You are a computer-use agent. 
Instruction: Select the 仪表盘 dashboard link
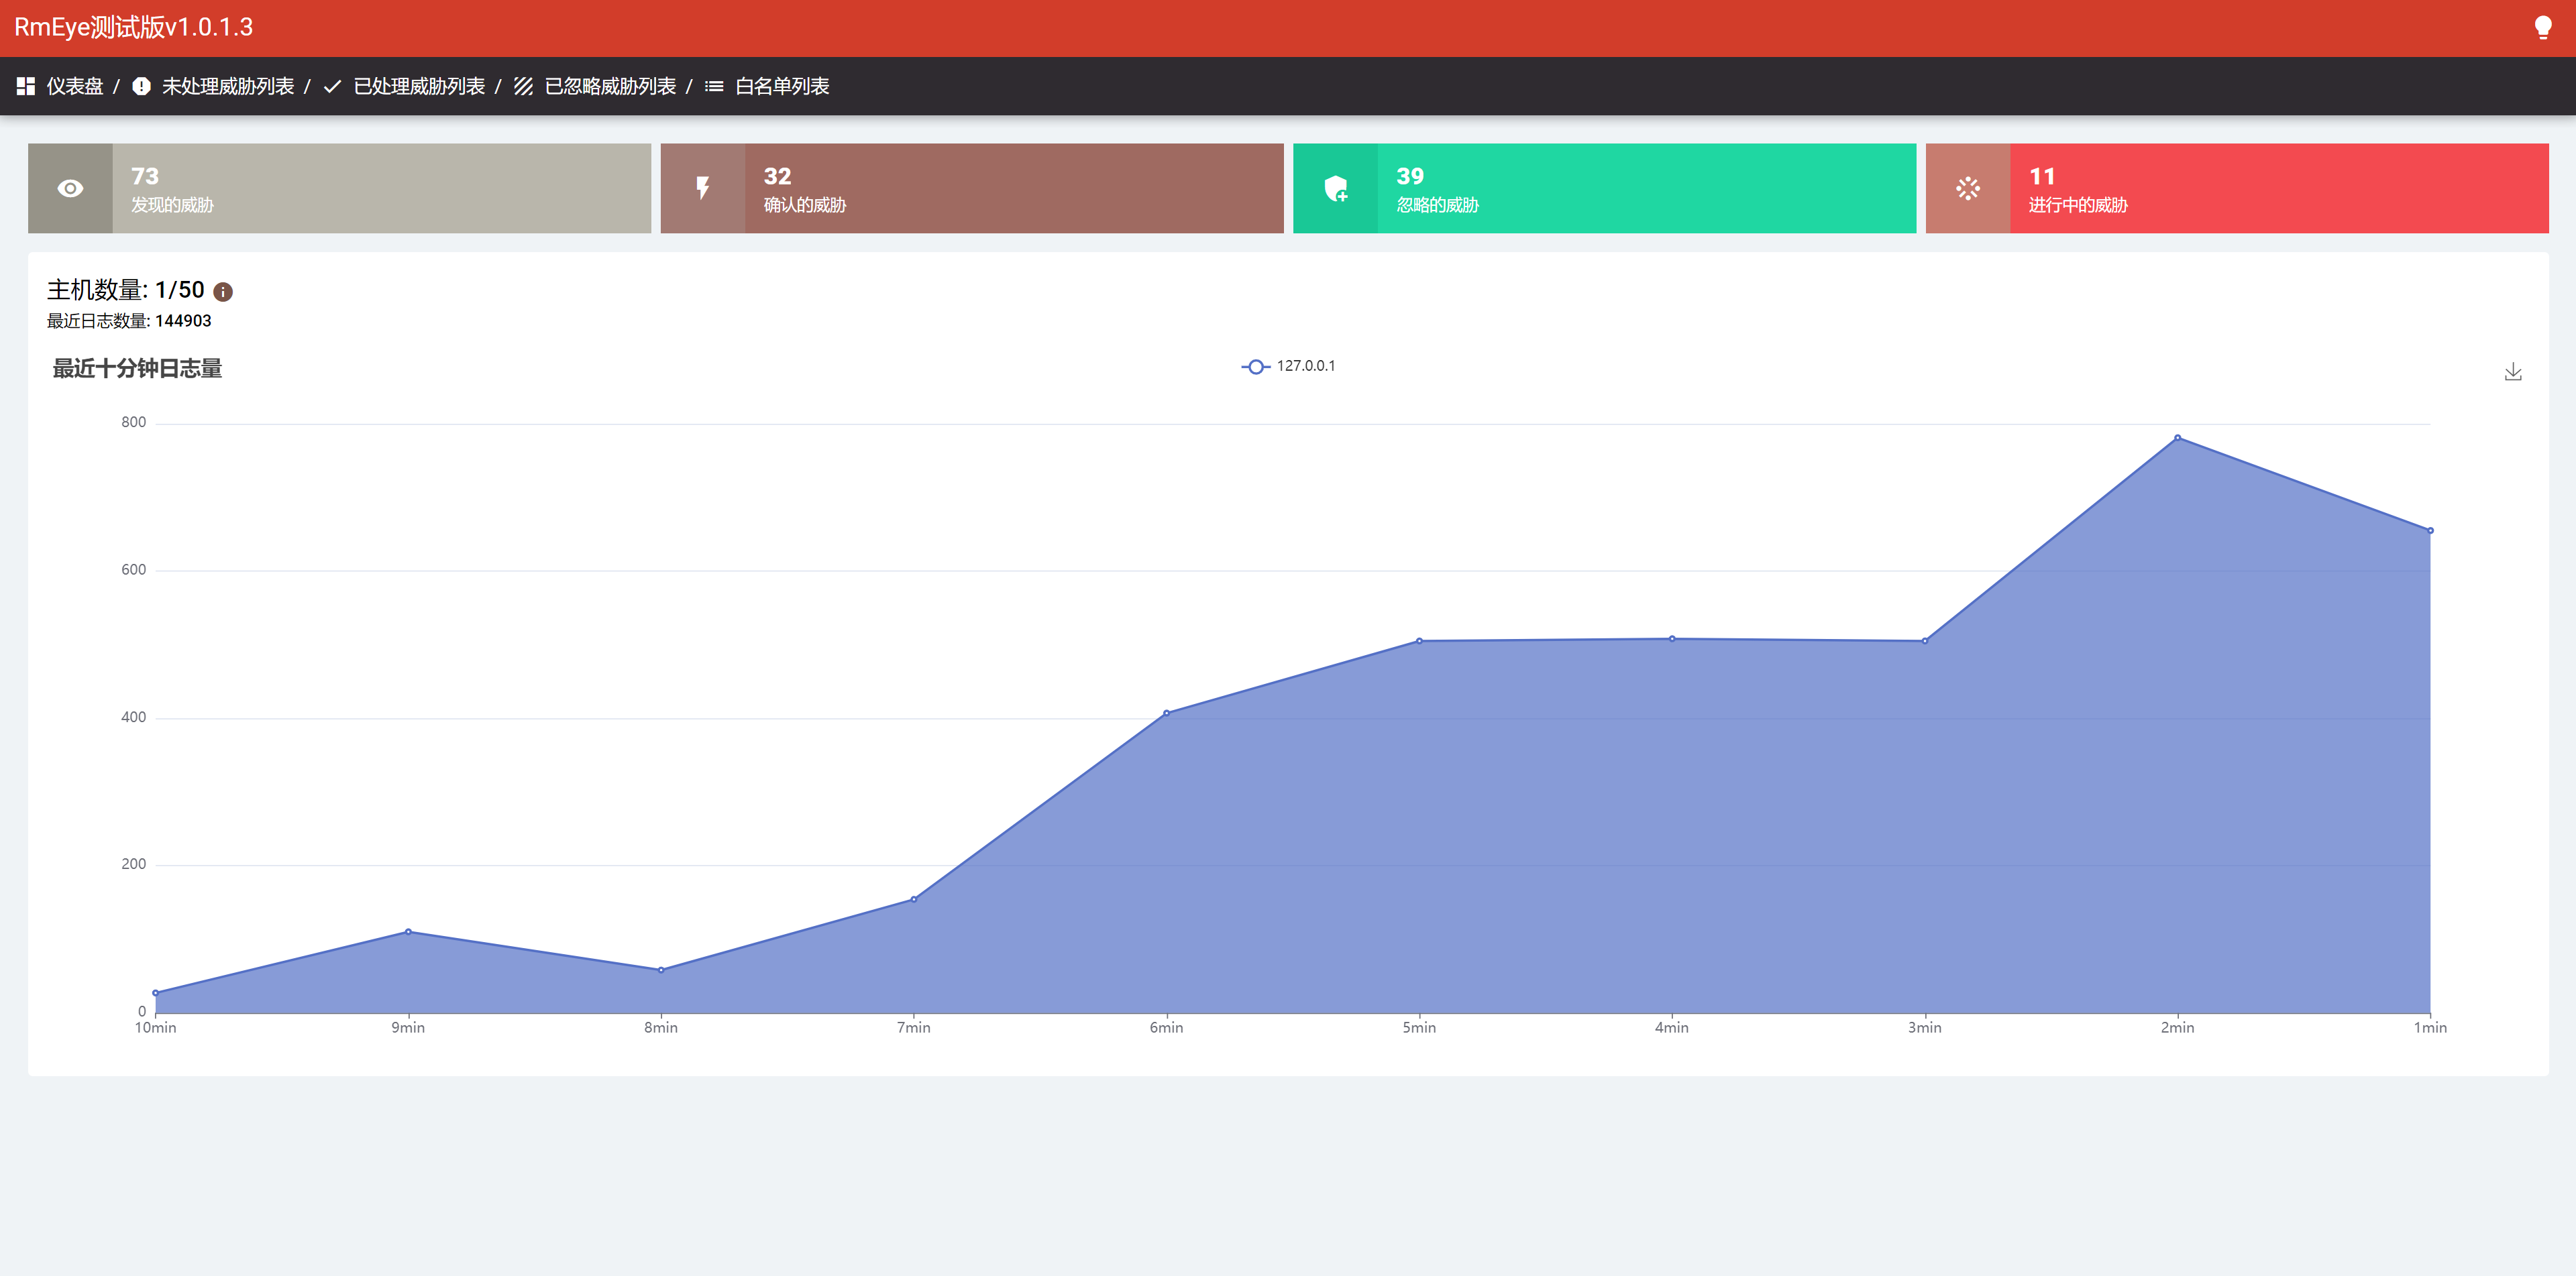coord(75,87)
